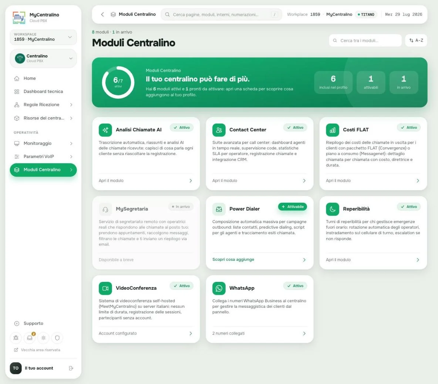Expand the Regole Ricezione submenu chevron
Viewport: 438px width, 384px height.
tap(71, 105)
